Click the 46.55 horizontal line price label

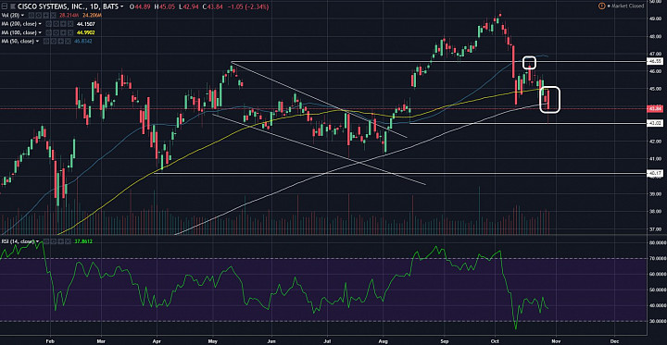tap(655, 62)
